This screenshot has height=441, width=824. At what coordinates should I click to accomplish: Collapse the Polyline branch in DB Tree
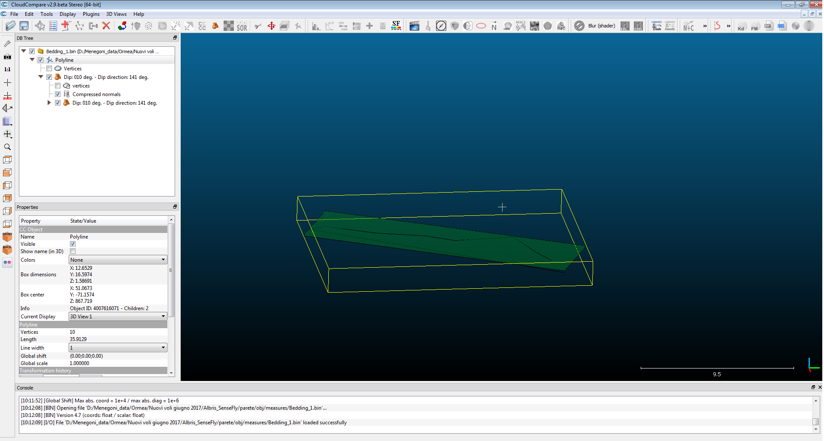coord(32,60)
